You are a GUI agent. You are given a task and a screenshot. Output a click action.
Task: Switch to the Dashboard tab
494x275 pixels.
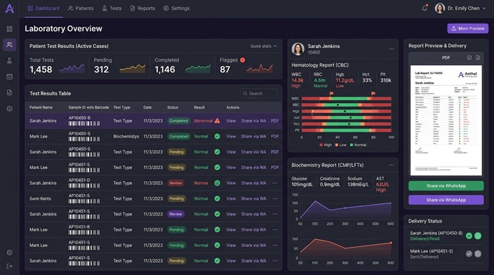click(44, 9)
